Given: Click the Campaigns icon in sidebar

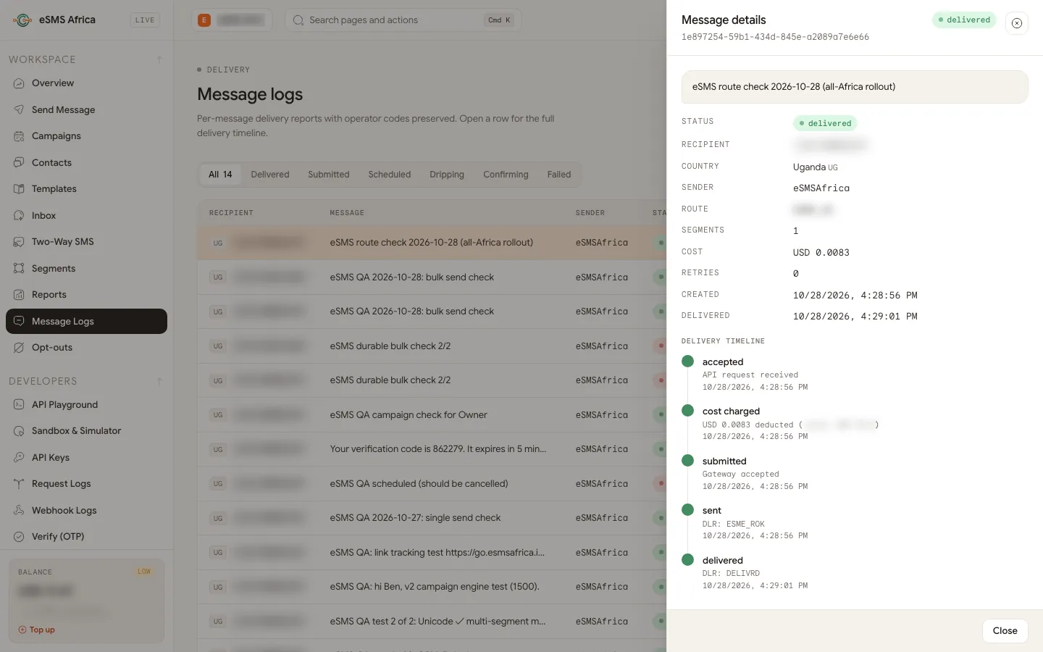Looking at the screenshot, I should click(x=19, y=136).
